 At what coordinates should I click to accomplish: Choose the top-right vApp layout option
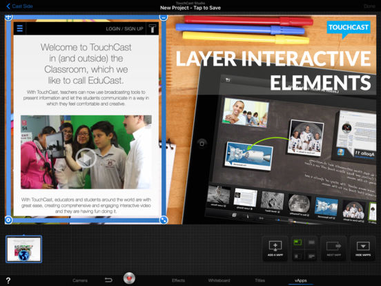311,242
